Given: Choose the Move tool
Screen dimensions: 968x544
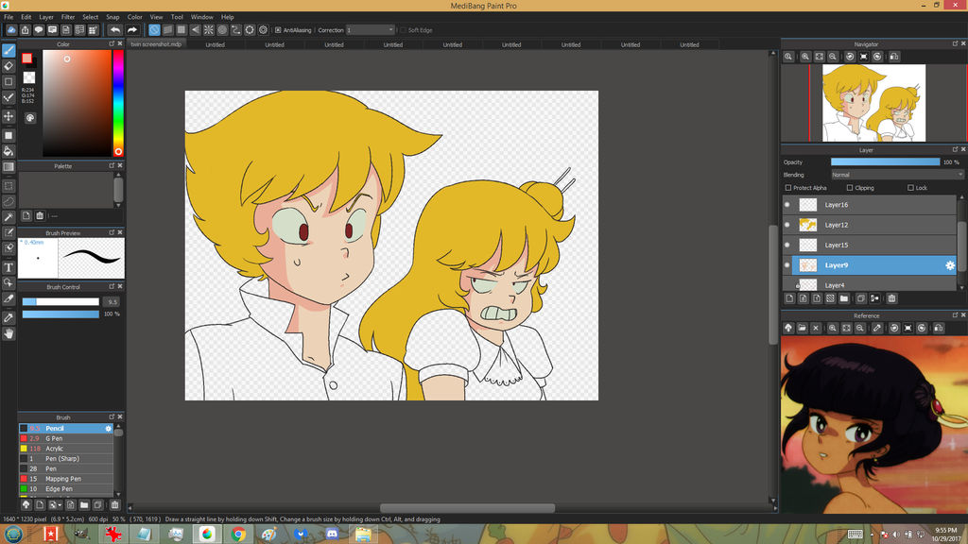Looking at the screenshot, I should [x=9, y=116].
